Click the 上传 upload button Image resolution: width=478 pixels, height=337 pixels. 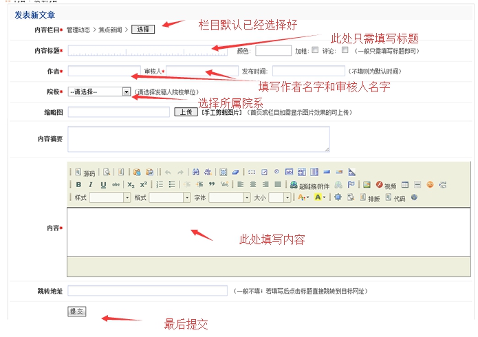186,111
